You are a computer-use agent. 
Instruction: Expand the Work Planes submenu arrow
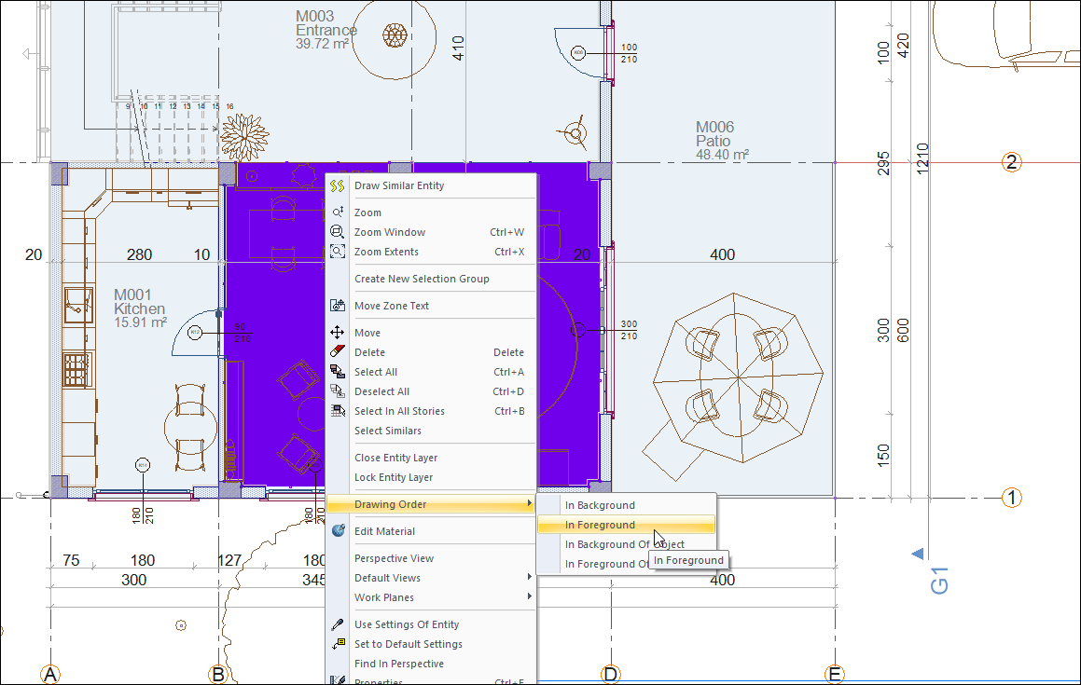point(530,597)
